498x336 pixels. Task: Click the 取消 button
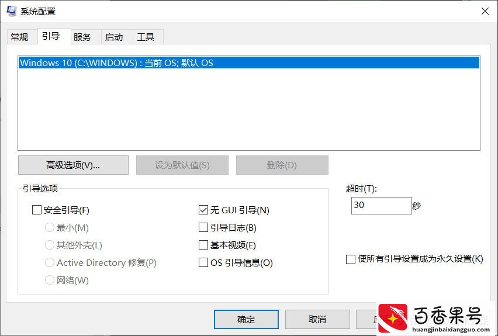(317, 319)
